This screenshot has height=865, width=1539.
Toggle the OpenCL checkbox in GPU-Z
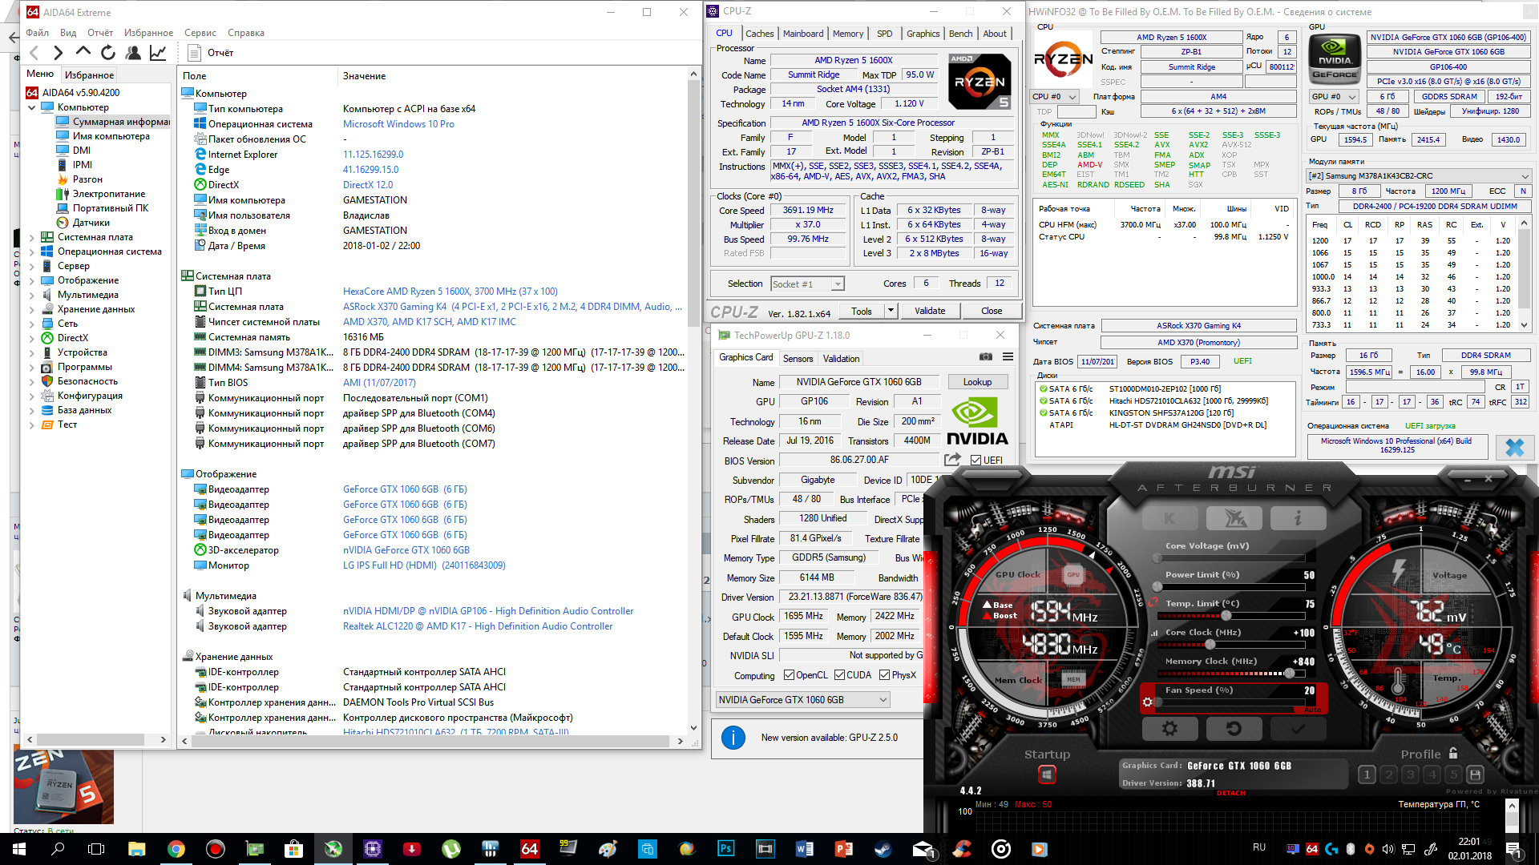(x=789, y=675)
